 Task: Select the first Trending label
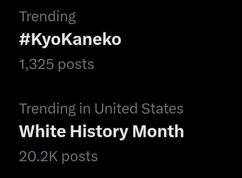click(x=48, y=17)
